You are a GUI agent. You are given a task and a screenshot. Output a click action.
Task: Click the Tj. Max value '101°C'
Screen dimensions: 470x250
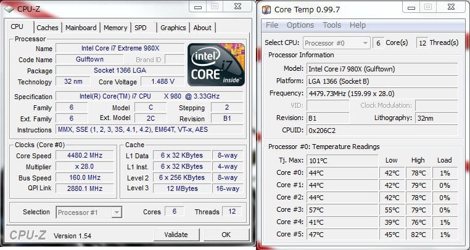pyautogui.click(x=342, y=161)
